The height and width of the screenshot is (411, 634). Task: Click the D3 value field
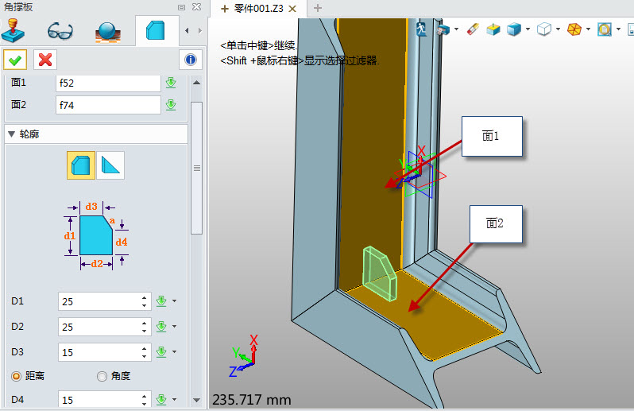point(100,352)
